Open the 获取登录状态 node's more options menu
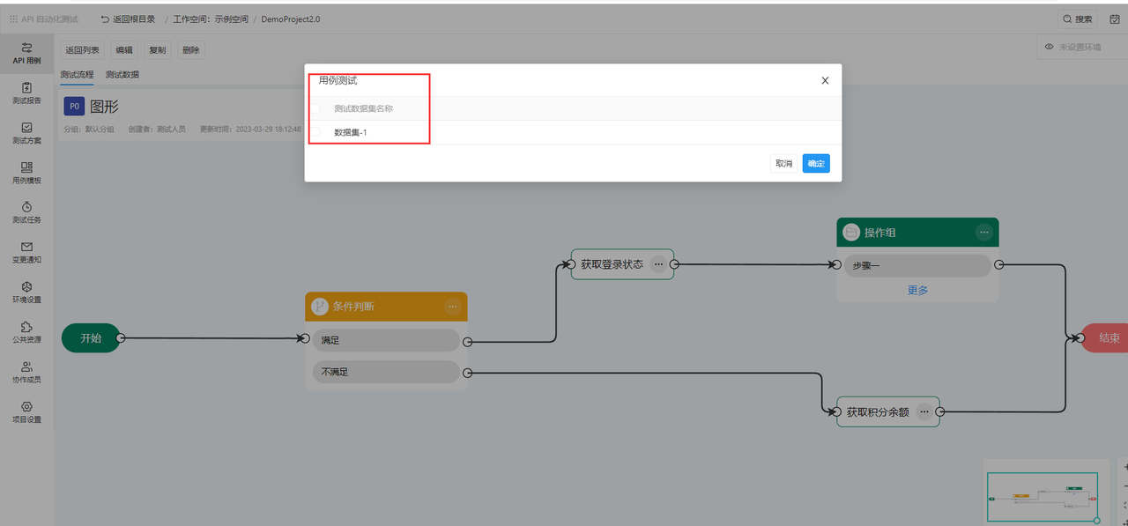Image resolution: width=1128 pixels, height=526 pixels. pyautogui.click(x=658, y=263)
